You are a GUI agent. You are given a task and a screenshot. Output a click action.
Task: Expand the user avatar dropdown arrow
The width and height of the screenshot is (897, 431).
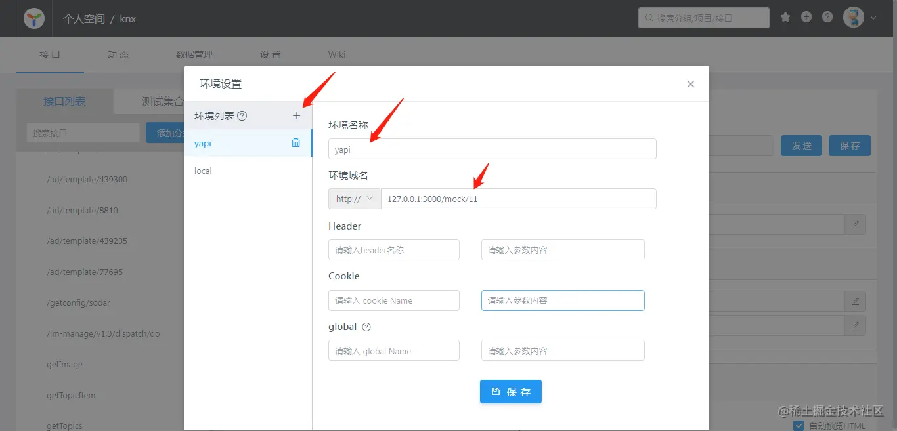[x=873, y=18]
